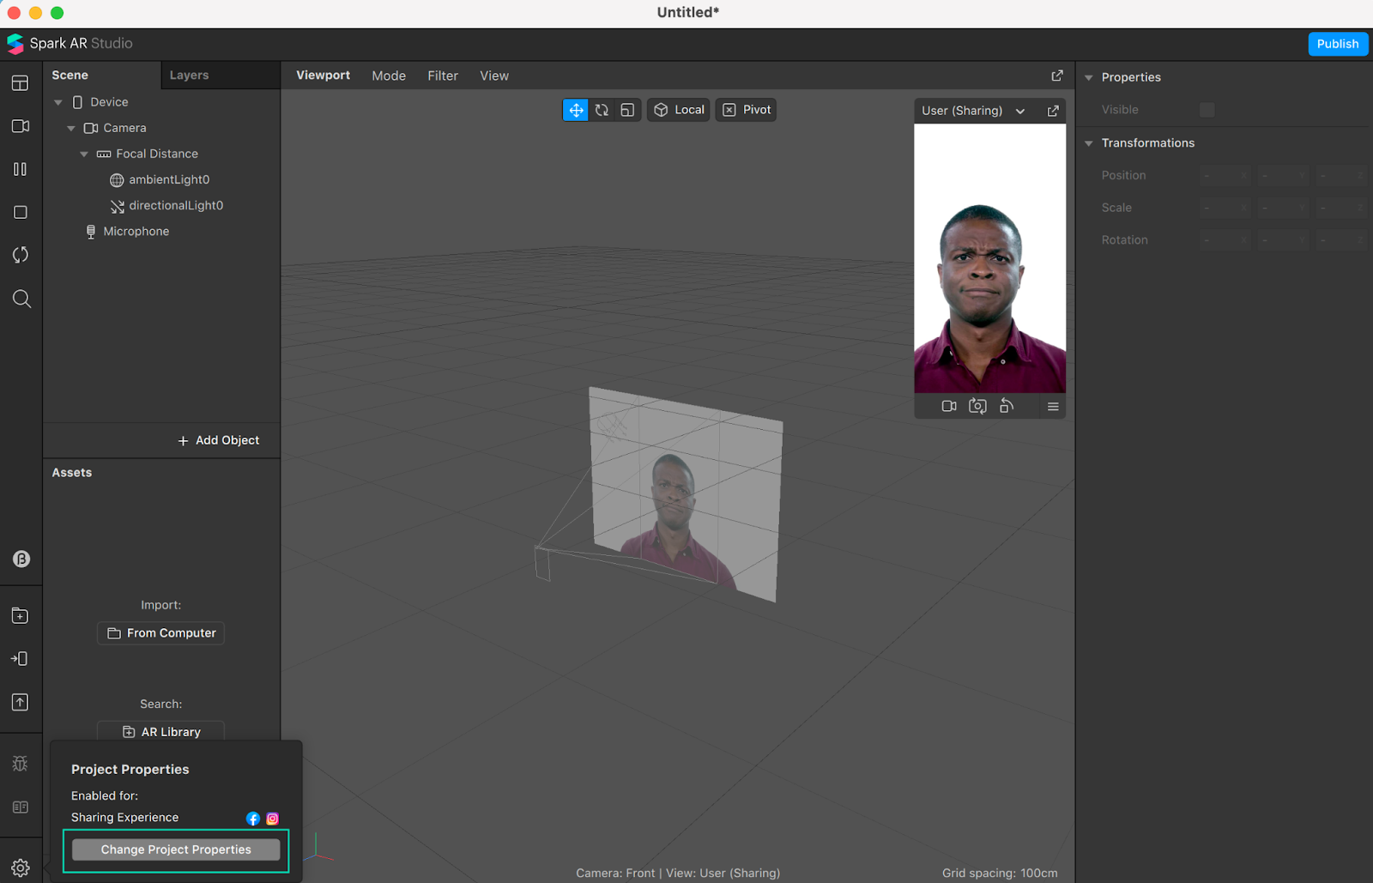This screenshot has height=883, width=1373.
Task: Click the restart loop icon in left sidebar
Action: pyautogui.click(x=21, y=255)
